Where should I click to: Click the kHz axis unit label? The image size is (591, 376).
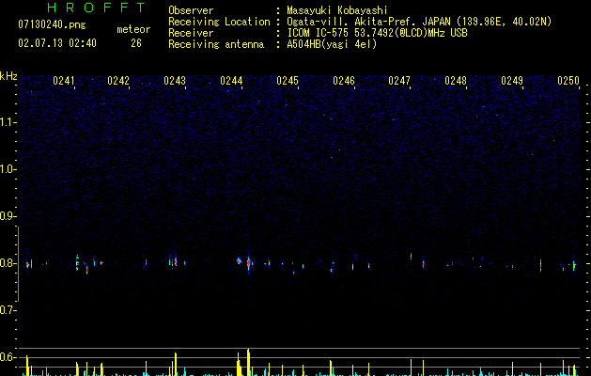[8, 76]
